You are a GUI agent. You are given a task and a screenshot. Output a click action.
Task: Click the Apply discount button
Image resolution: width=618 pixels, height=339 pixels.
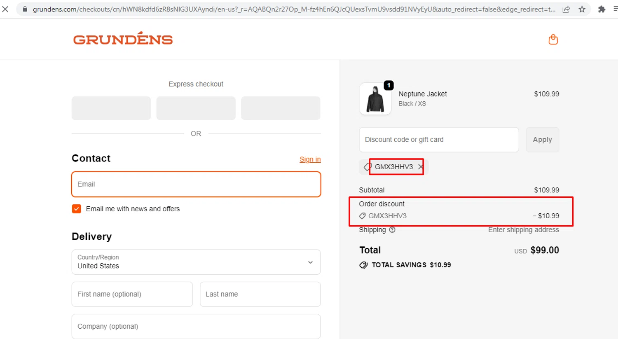click(542, 140)
